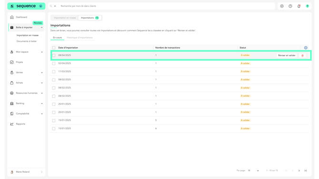The height and width of the screenshot is (179, 319).
Task: Expand the Comptabilité section
Action: point(42,114)
